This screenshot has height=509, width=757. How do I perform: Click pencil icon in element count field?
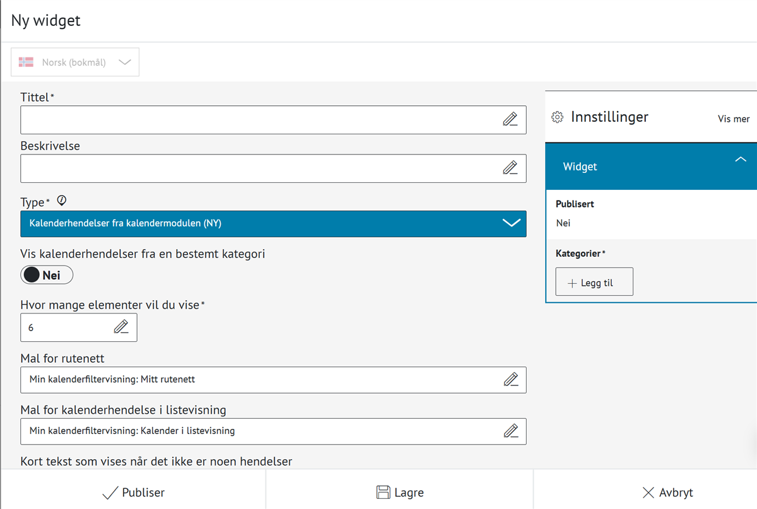pyautogui.click(x=121, y=327)
